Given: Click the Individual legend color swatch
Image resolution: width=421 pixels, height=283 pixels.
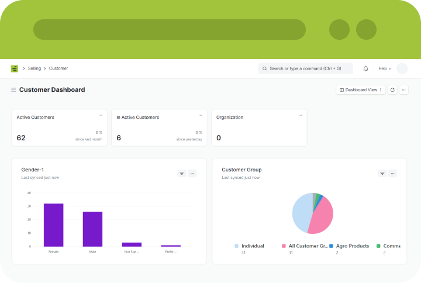Looking at the screenshot, I should 237,246.
